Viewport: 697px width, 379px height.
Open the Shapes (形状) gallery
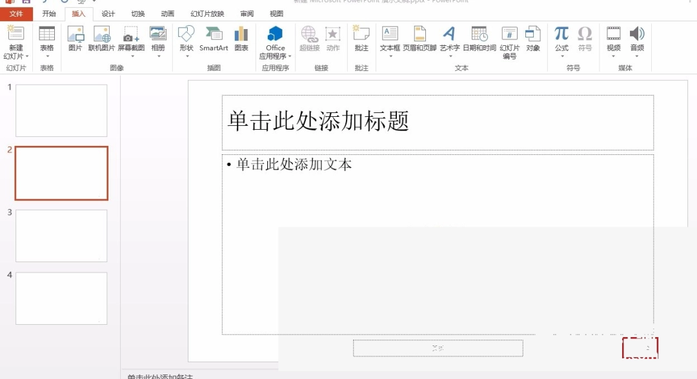pos(187,34)
